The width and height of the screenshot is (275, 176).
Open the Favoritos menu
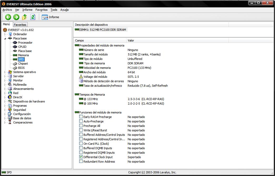click(x=41, y=10)
